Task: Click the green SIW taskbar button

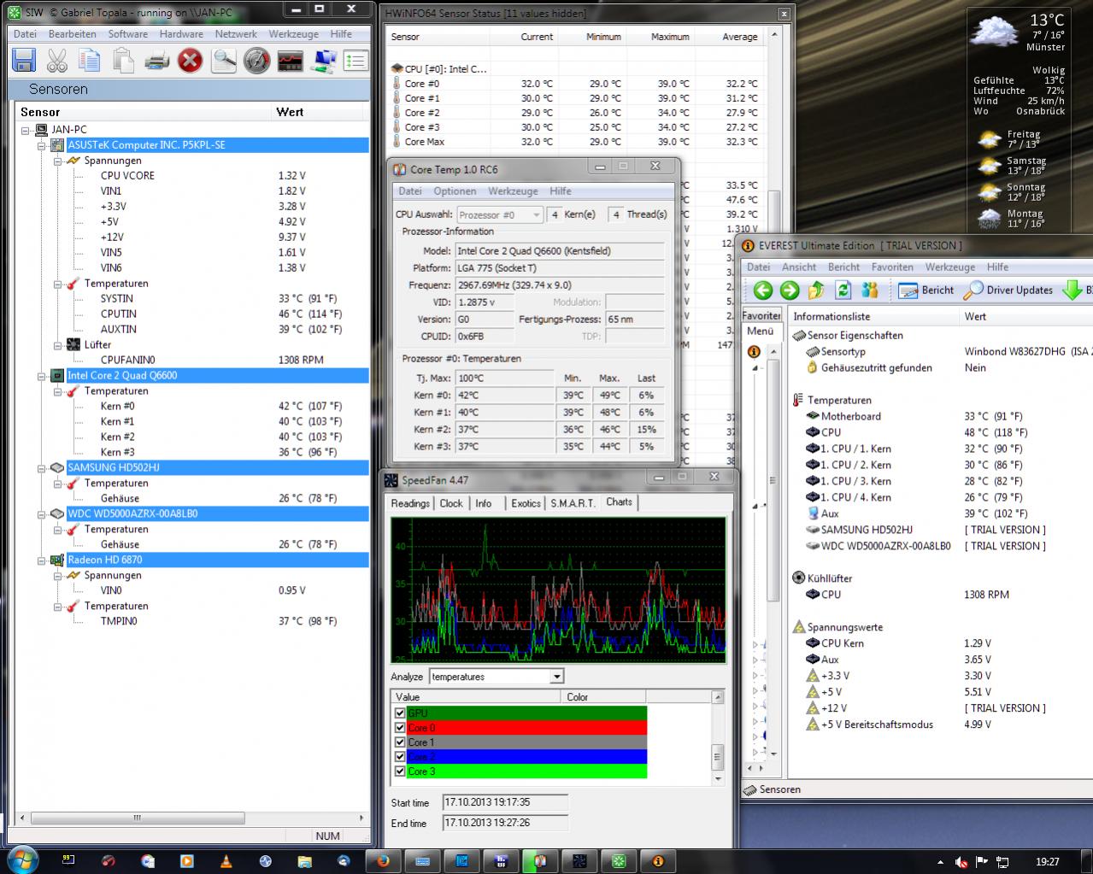Action: click(x=619, y=861)
